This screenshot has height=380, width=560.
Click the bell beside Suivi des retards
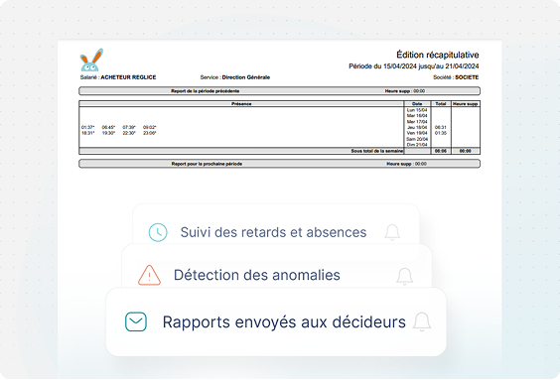tap(392, 232)
